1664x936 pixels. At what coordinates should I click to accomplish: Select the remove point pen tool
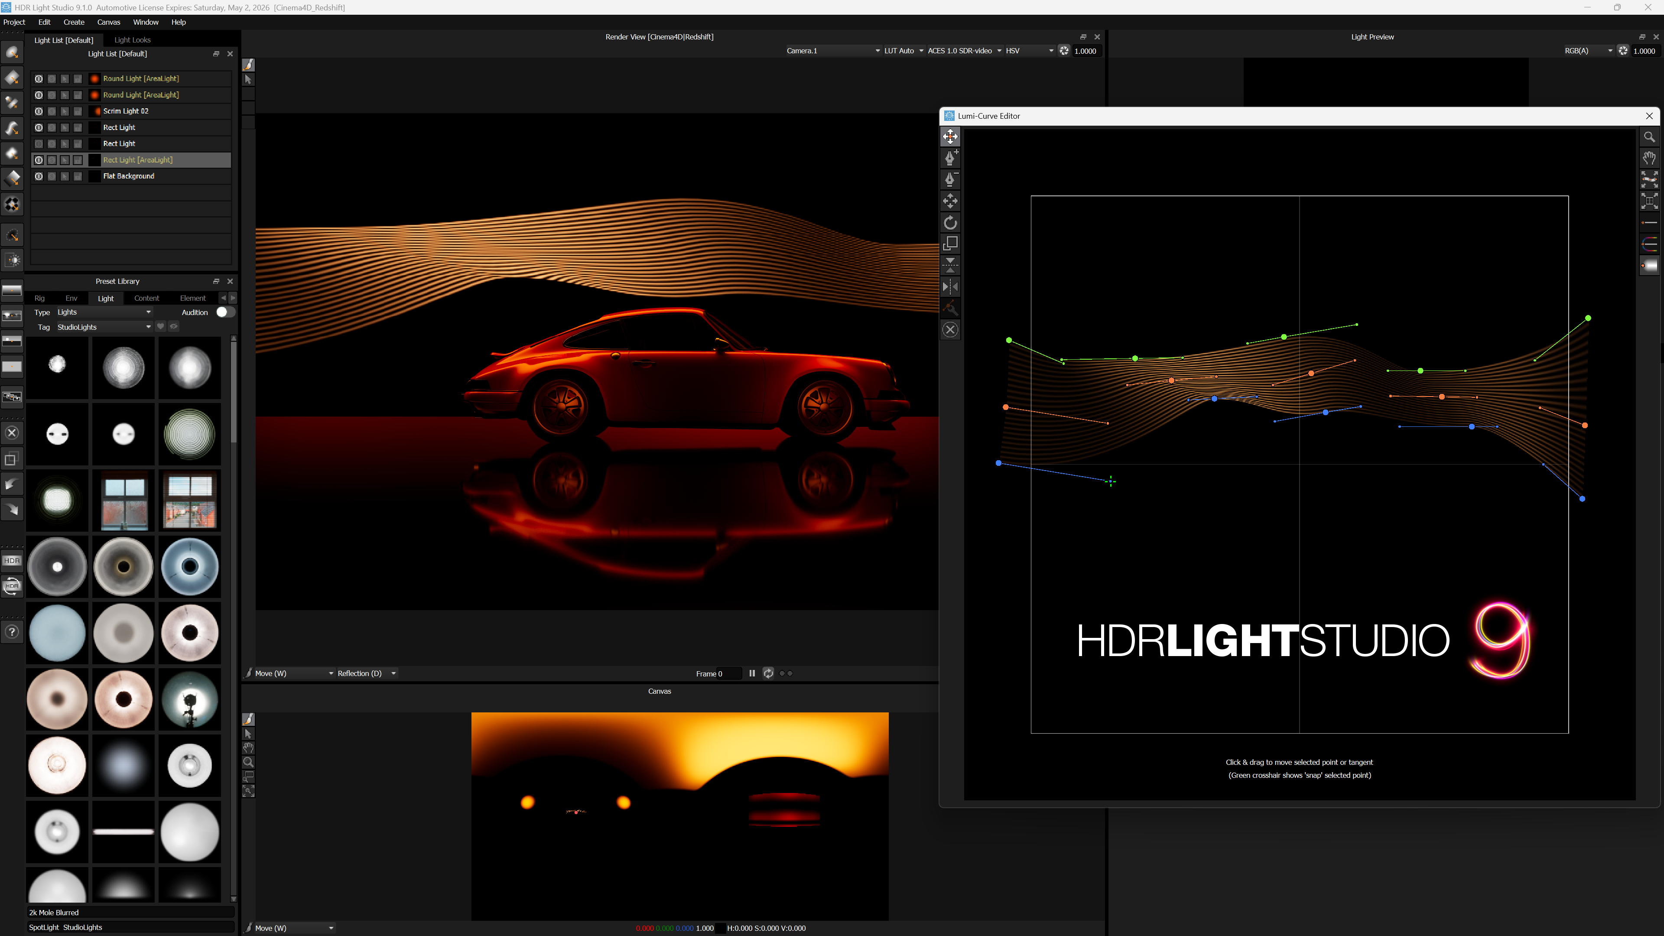(x=949, y=179)
